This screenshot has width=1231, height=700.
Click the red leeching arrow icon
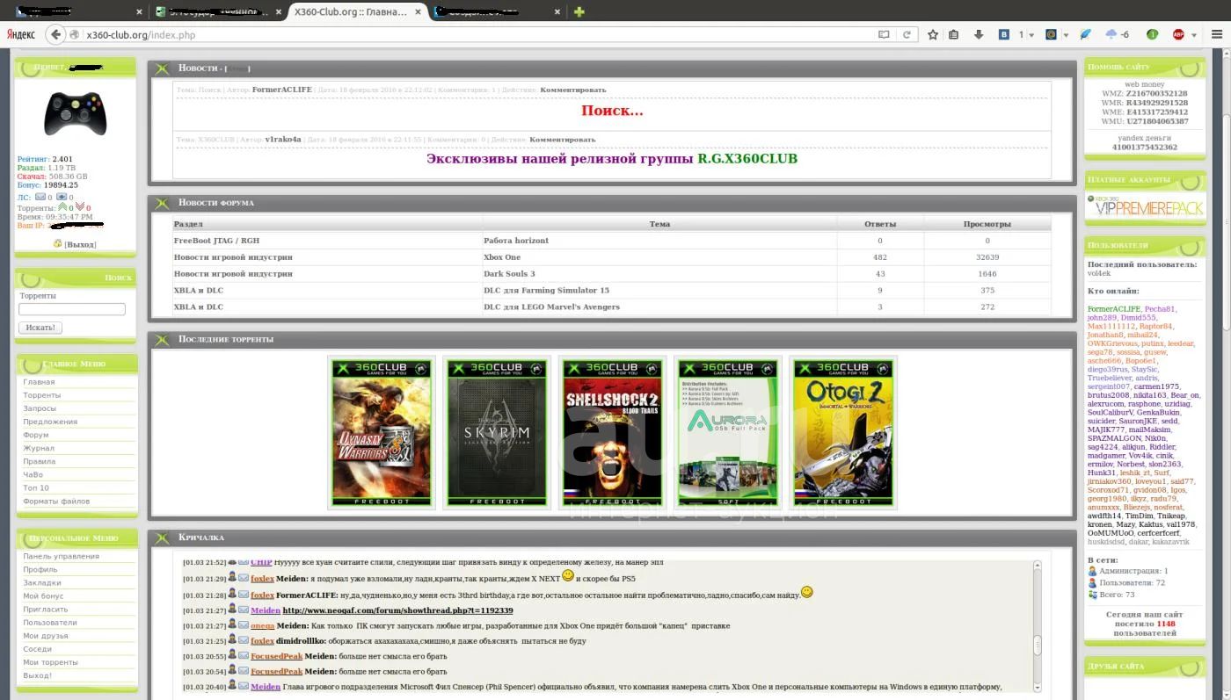tap(80, 207)
